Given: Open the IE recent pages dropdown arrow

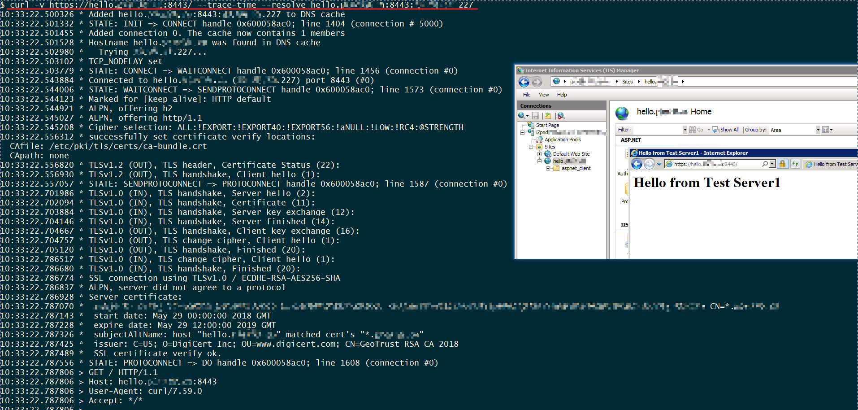Looking at the screenshot, I should pos(659,164).
